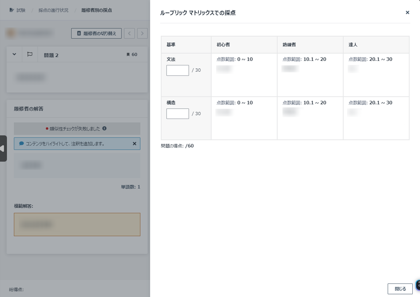Select 初心者 level cell for 構造
The width and height of the screenshot is (420, 297).
click(244, 118)
